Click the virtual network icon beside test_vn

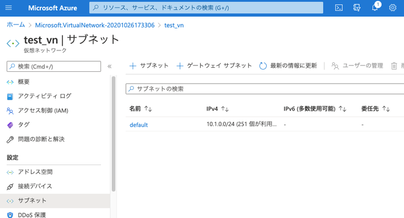[x=13, y=43]
